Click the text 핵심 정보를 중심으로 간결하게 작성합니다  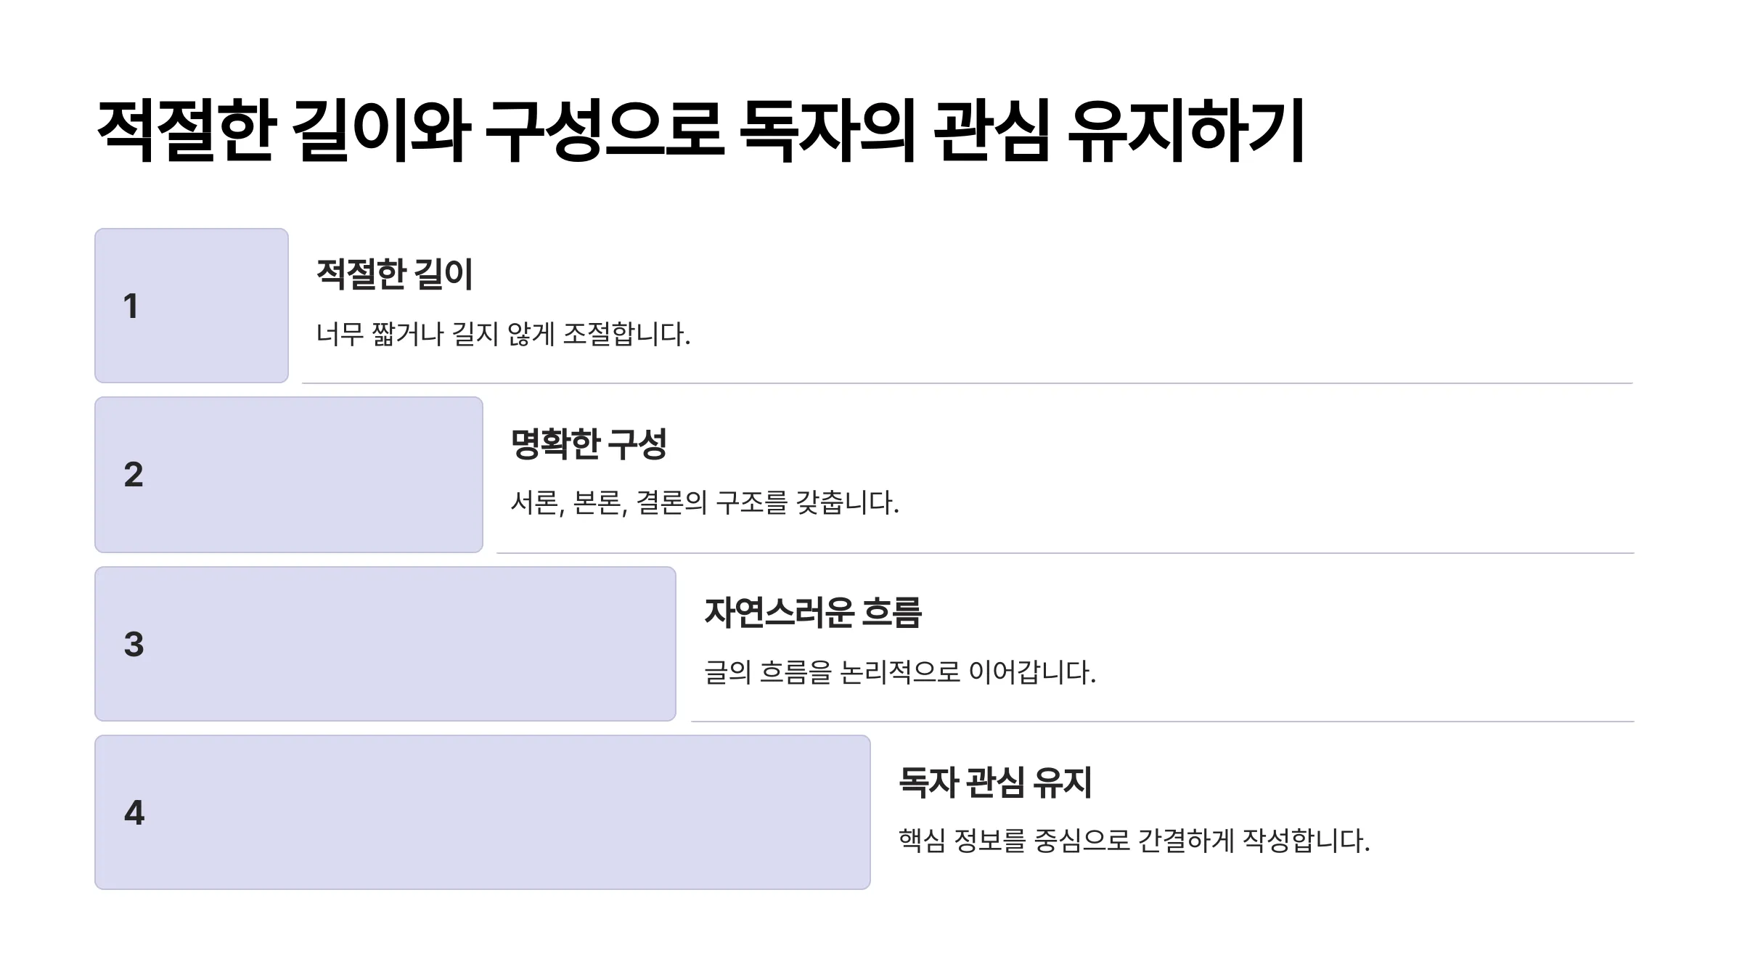tap(1134, 841)
